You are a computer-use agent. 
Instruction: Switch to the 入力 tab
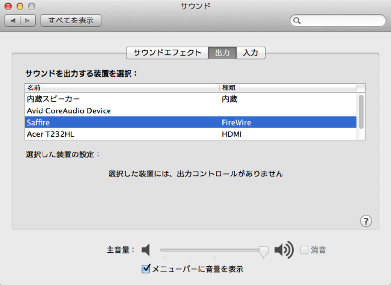pyautogui.click(x=251, y=53)
